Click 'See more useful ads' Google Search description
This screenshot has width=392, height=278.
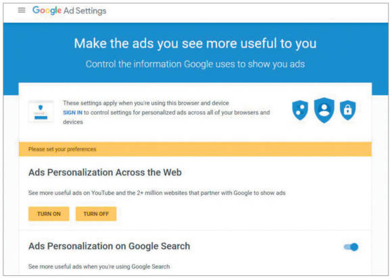[x=99, y=267]
